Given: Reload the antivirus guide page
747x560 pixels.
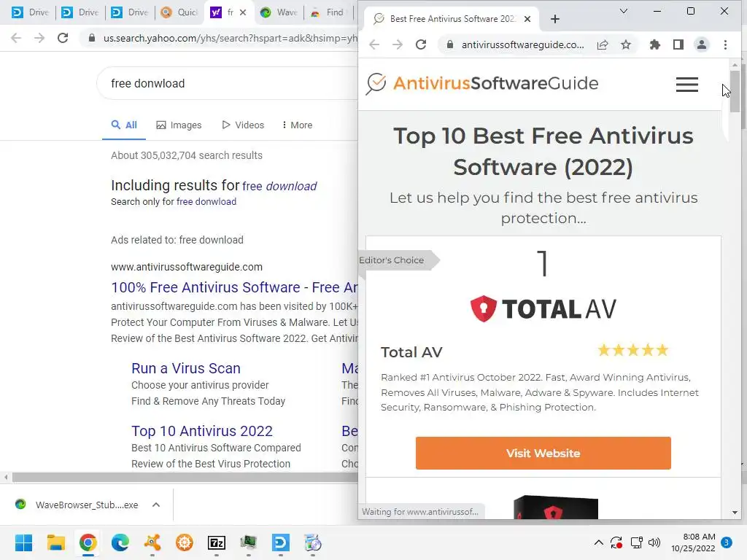Looking at the screenshot, I should click(x=421, y=44).
